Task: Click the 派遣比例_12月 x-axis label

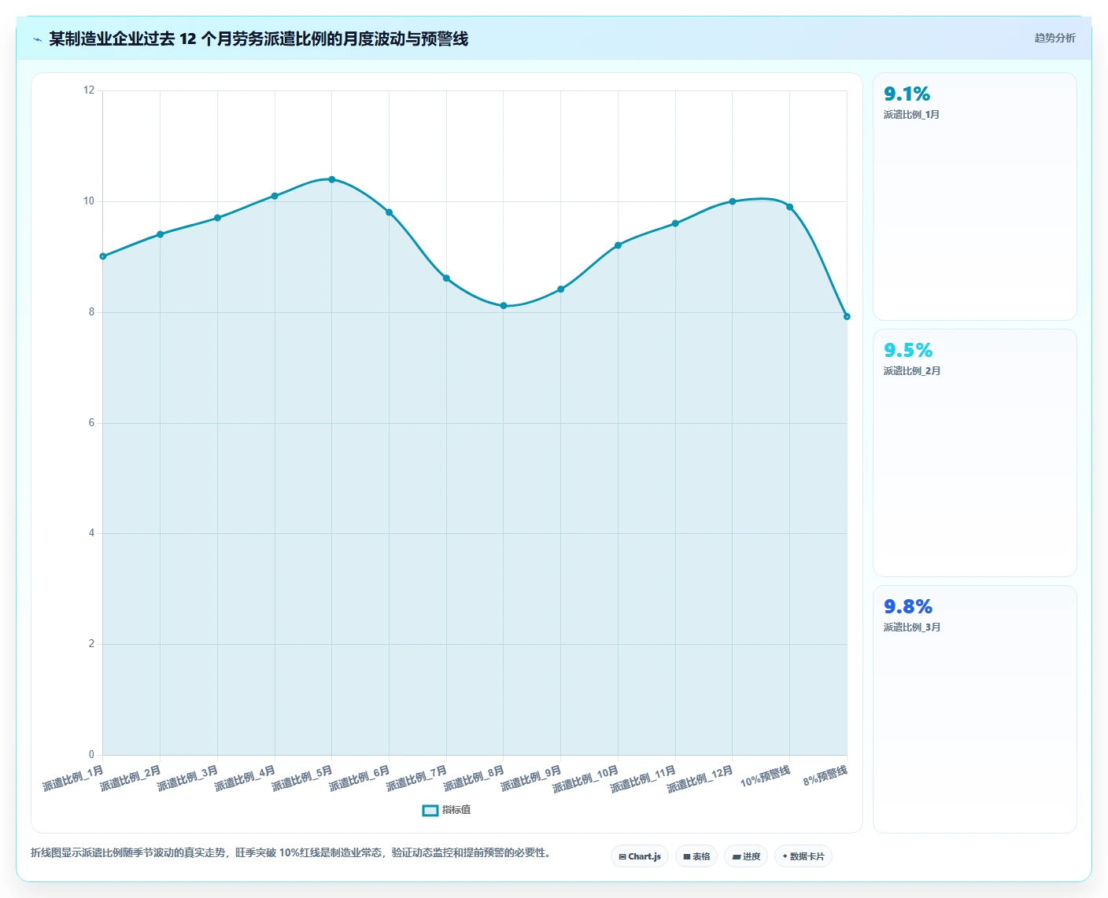Action: click(700, 779)
